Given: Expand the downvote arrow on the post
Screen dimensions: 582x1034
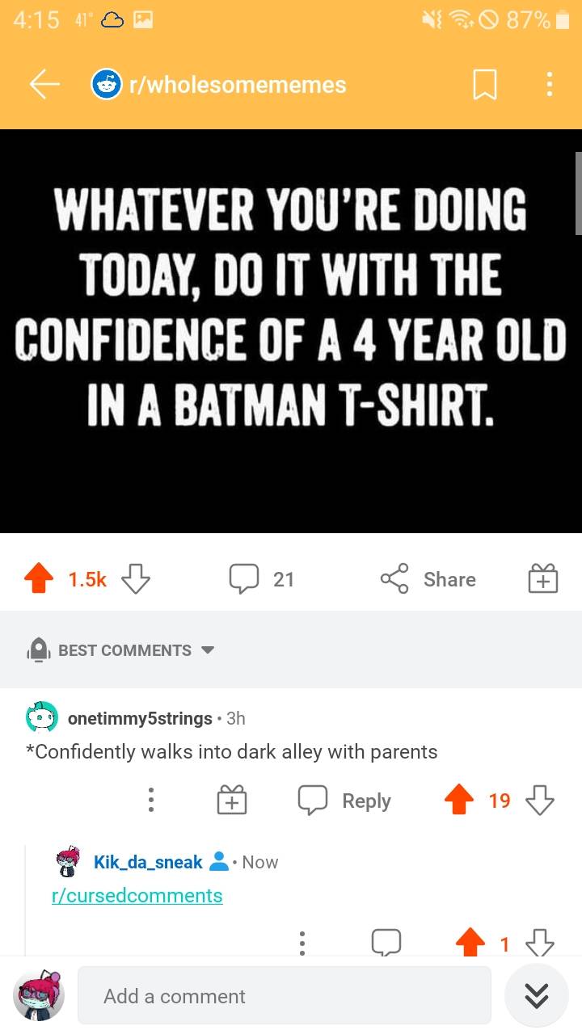Looking at the screenshot, I should click(135, 579).
